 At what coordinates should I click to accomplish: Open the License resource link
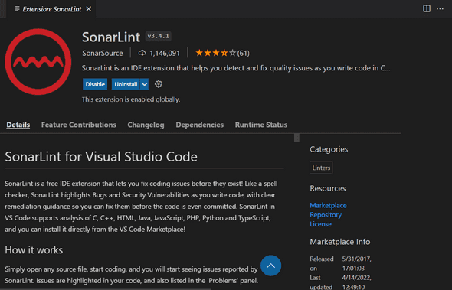tap(320, 224)
